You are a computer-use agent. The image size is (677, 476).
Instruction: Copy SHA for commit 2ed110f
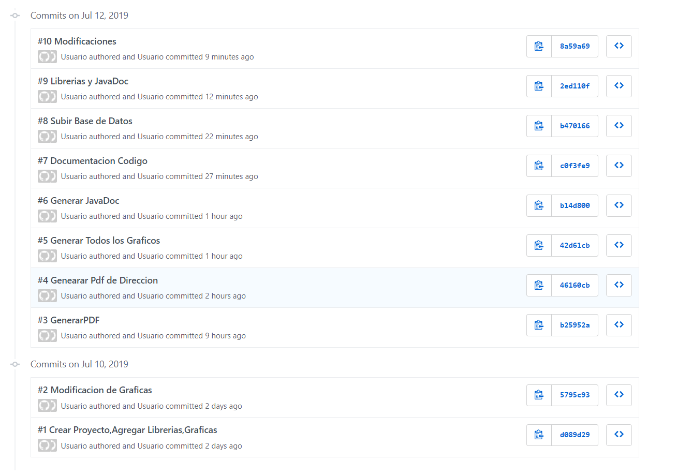(539, 86)
